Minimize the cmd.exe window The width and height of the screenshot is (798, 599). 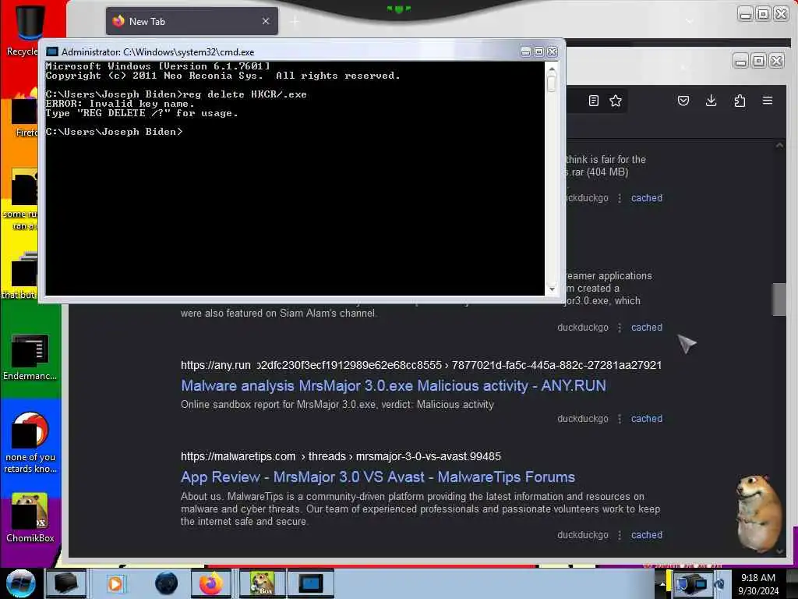(526, 52)
